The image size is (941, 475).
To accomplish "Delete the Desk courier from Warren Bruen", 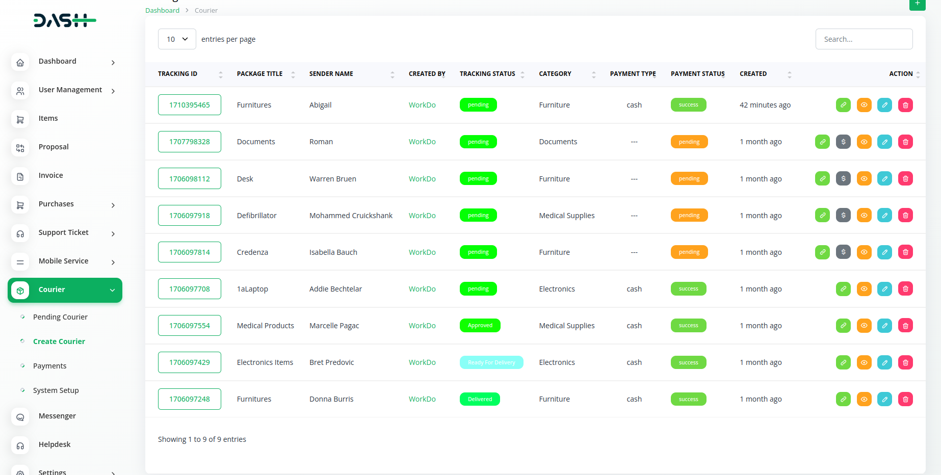I will [905, 179].
